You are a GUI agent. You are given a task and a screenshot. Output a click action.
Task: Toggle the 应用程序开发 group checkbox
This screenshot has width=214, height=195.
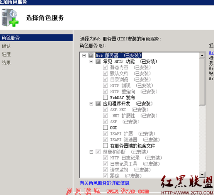(x=98, y=103)
